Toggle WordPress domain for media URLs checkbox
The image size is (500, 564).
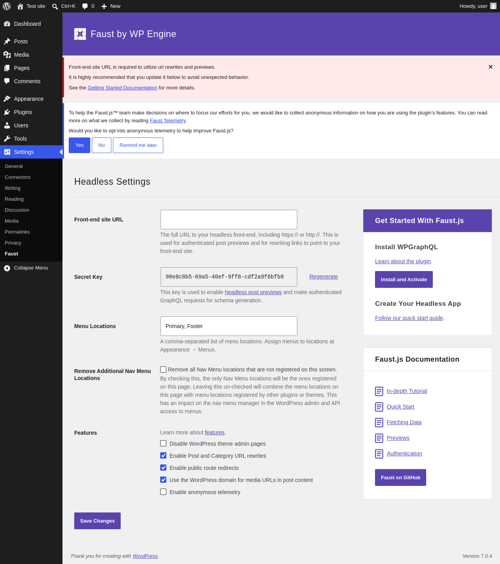[x=163, y=480]
